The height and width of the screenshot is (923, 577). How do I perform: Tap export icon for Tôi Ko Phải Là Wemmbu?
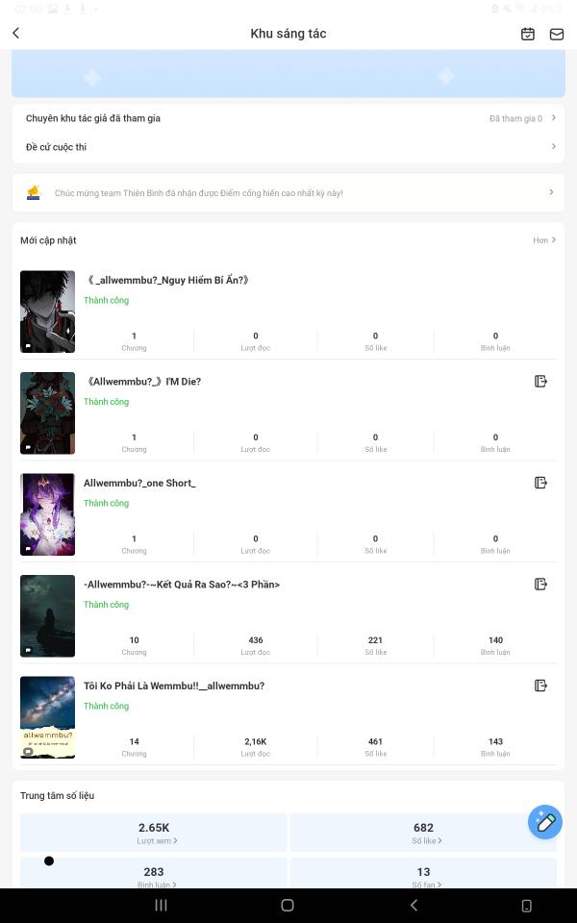click(x=541, y=686)
